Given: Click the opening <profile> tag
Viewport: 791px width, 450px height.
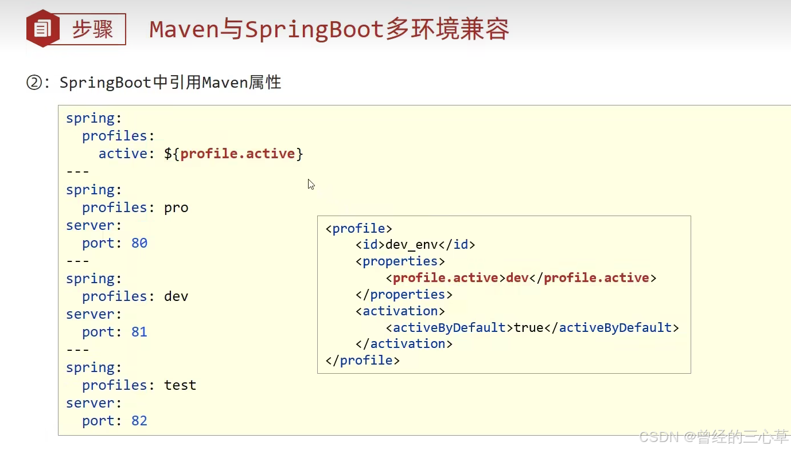Looking at the screenshot, I should point(359,229).
